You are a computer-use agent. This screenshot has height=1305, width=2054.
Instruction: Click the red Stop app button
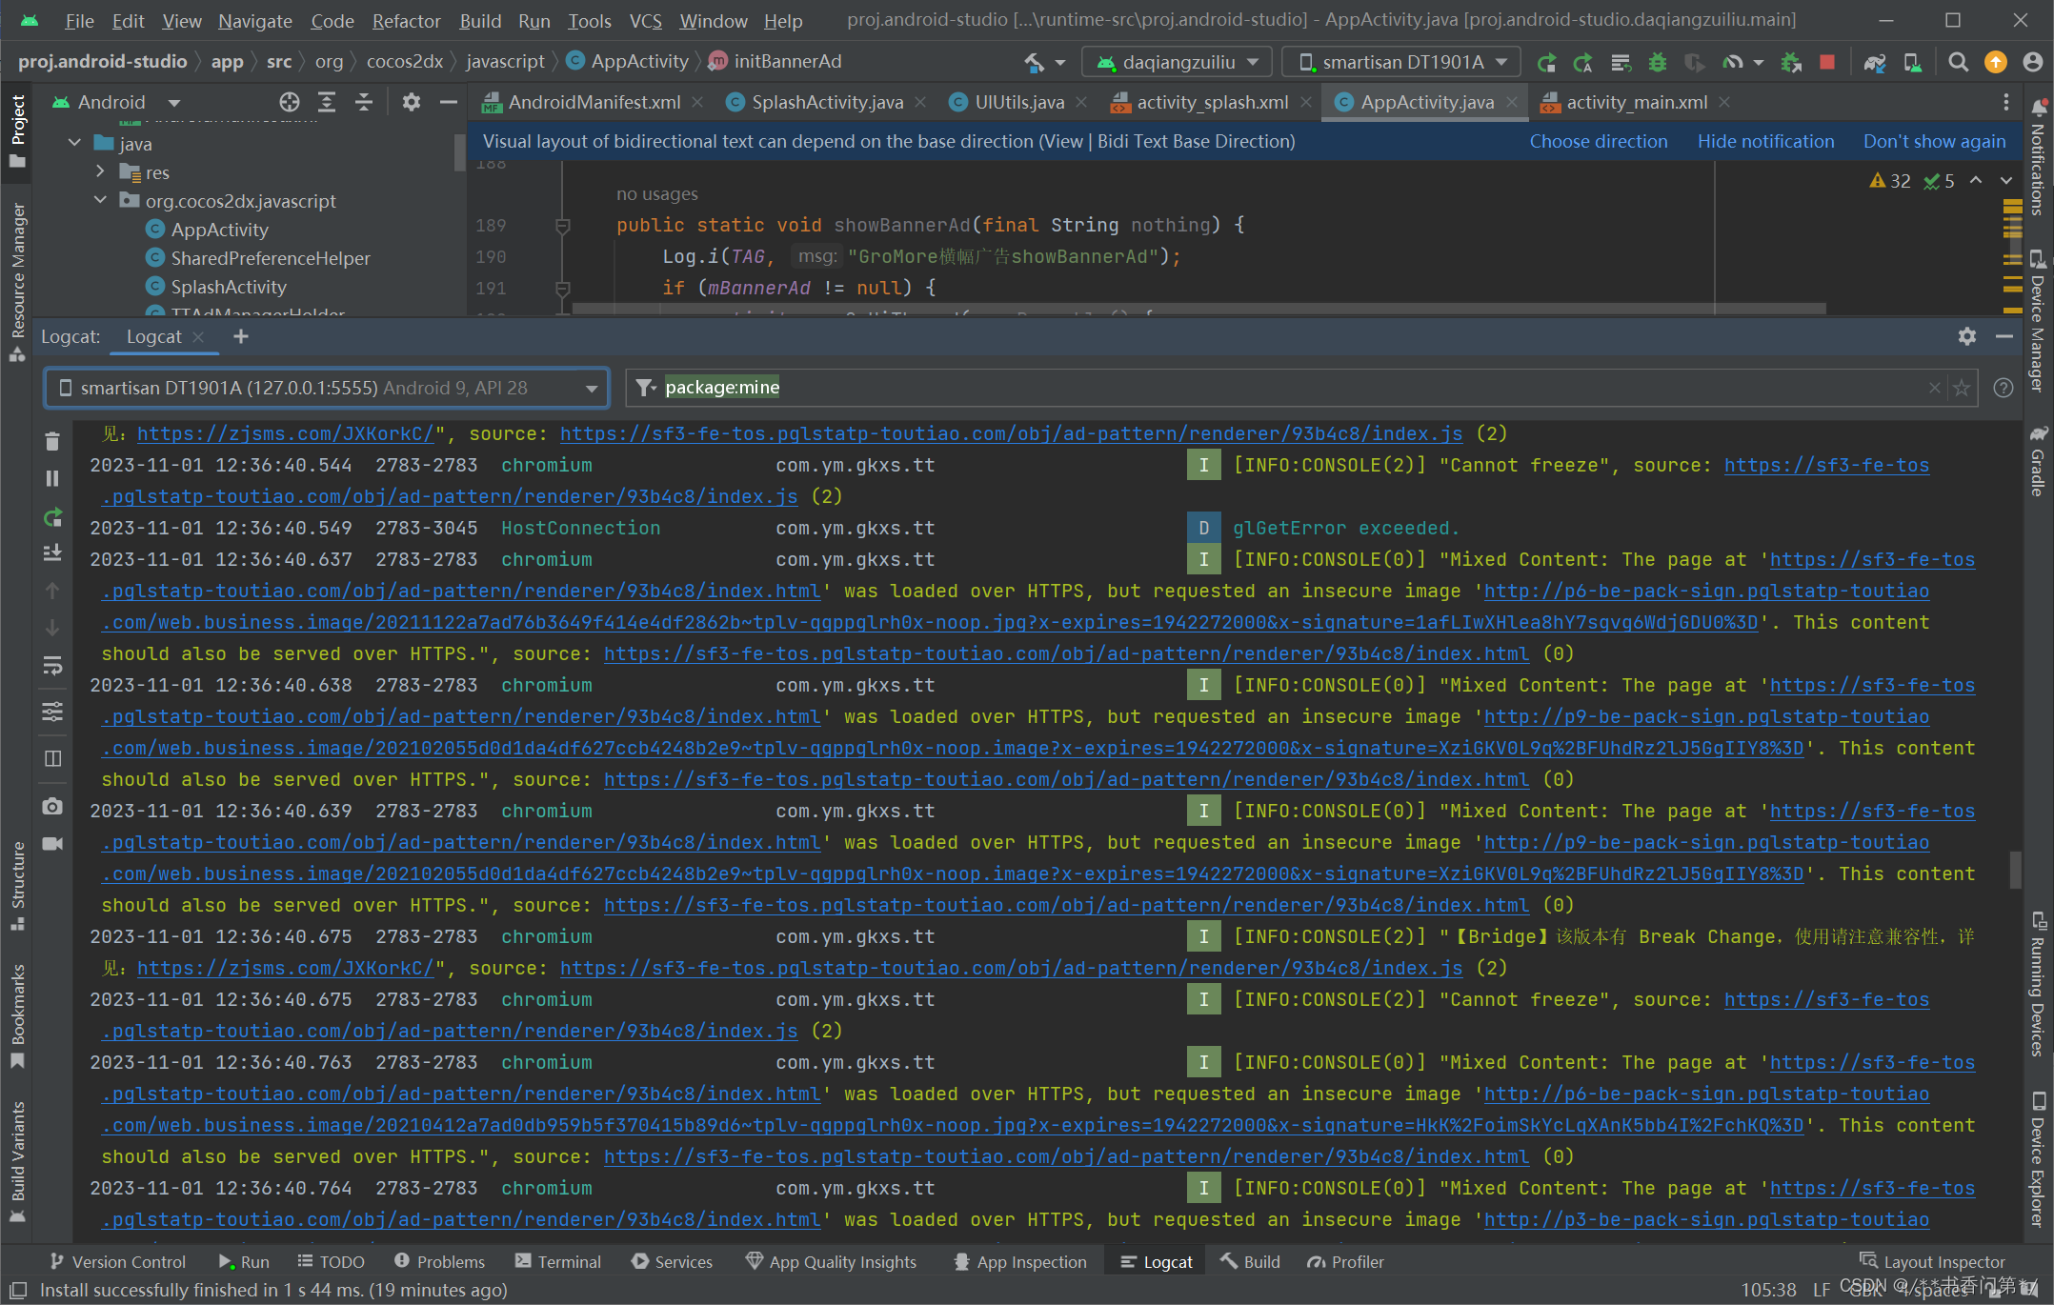pos(1826,62)
